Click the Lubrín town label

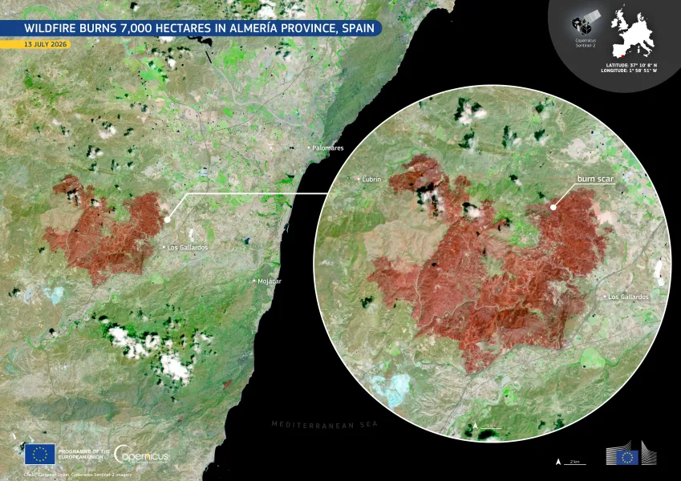pos(371,179)
